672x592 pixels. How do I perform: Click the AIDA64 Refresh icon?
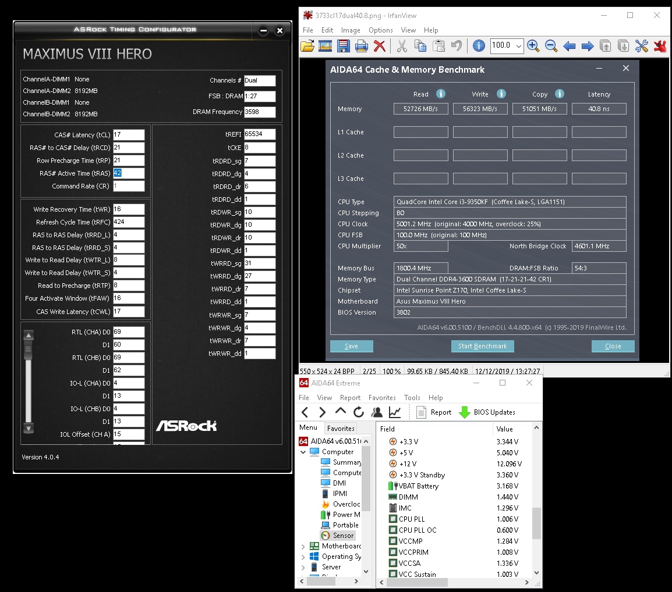[359, 412]
